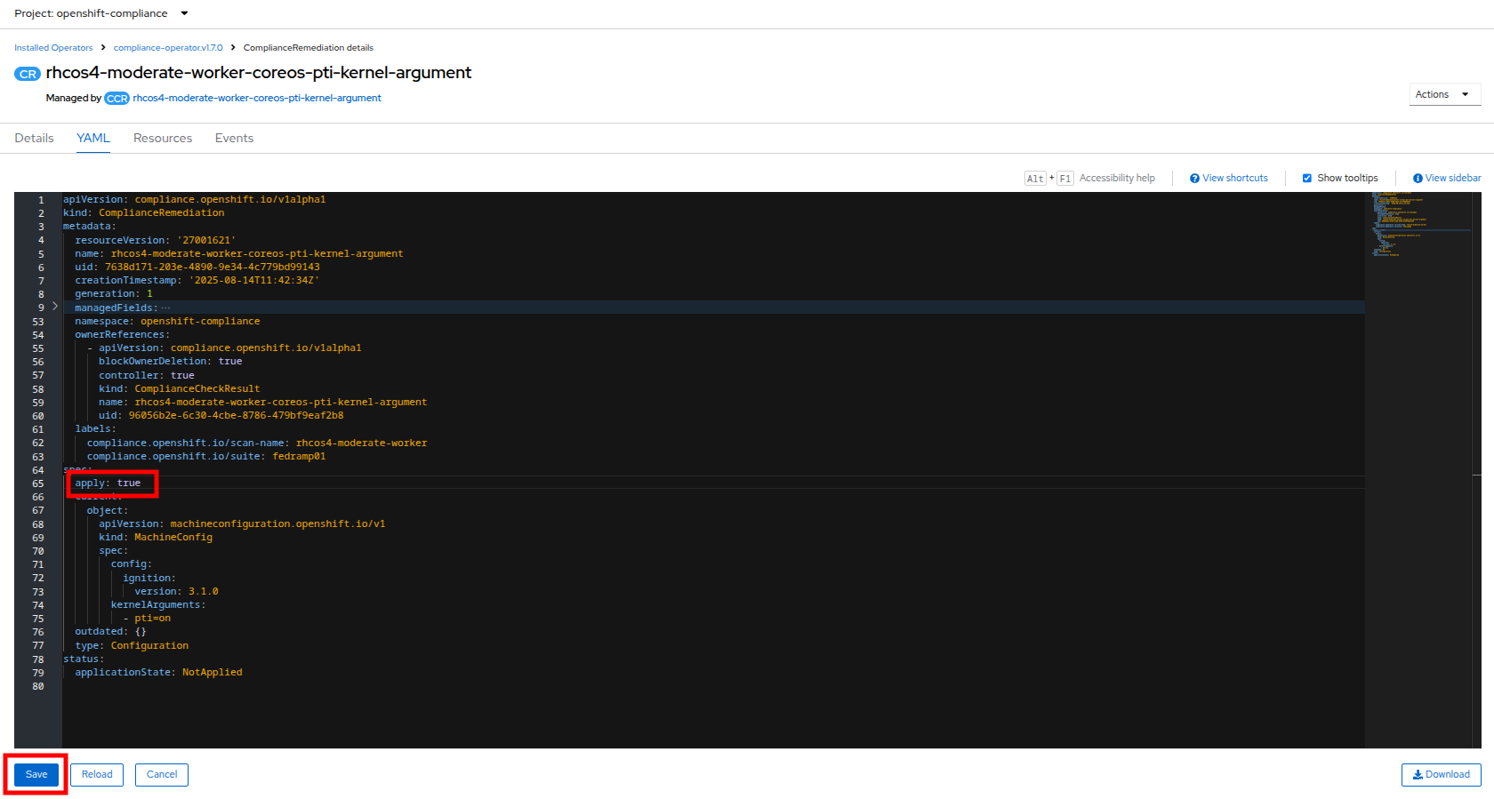Select the YAML tab

pyautogui.click(x=93, y=138)
